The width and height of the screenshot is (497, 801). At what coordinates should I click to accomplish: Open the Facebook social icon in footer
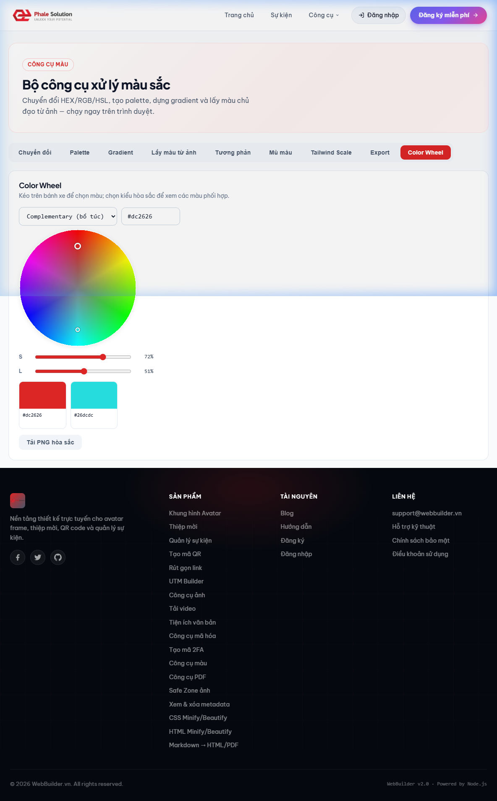coord(18,557)
